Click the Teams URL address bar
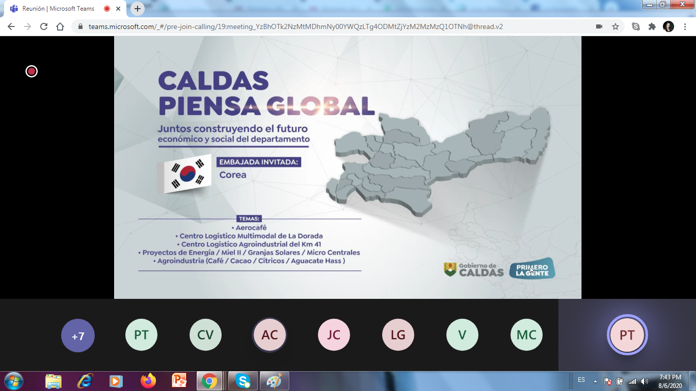Image resolution: width=696 pixels, height=391 pixels. [x=296, y=26]
